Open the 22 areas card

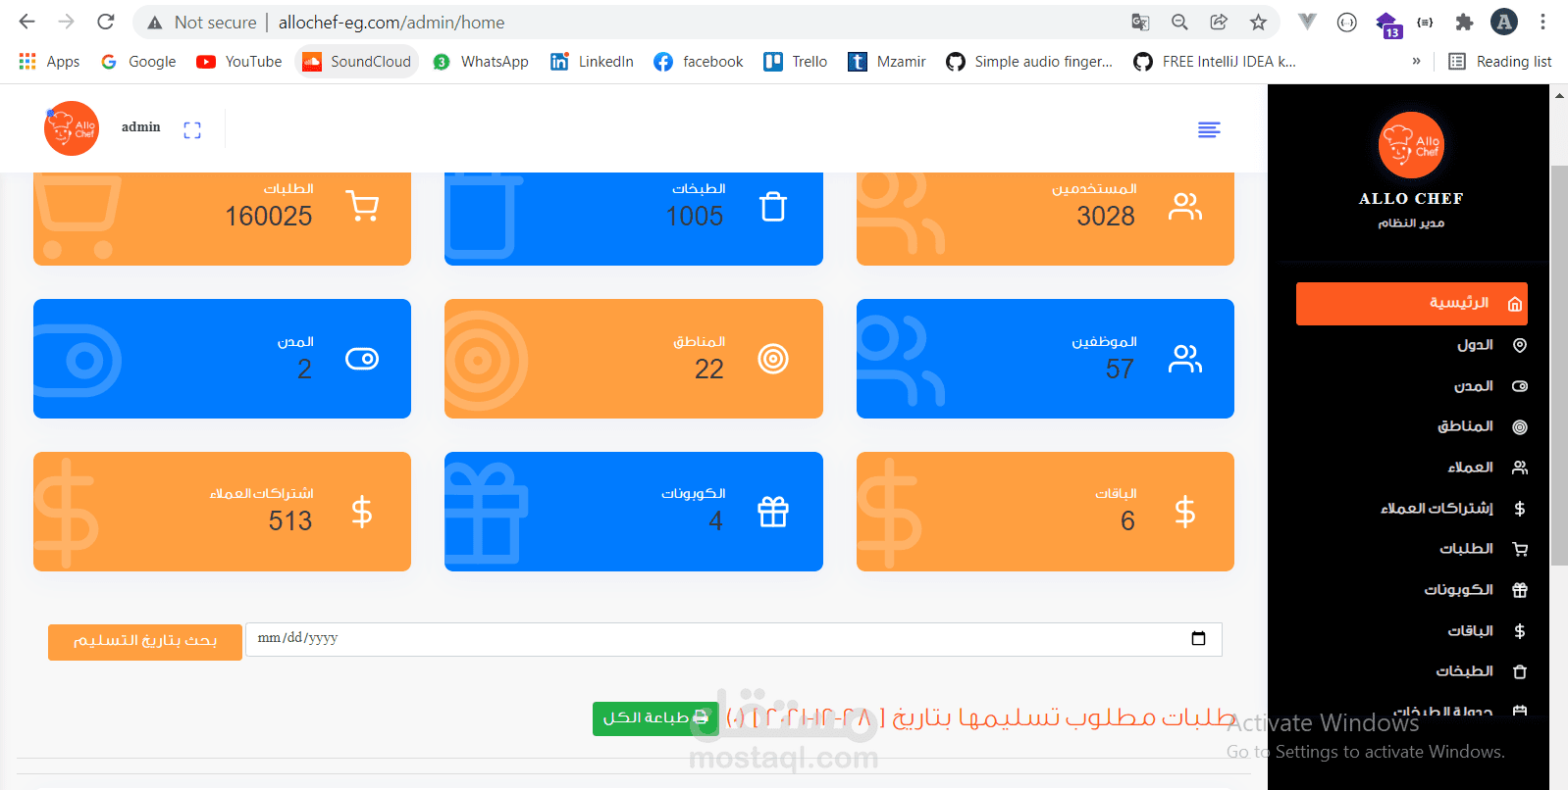[634, 359]
